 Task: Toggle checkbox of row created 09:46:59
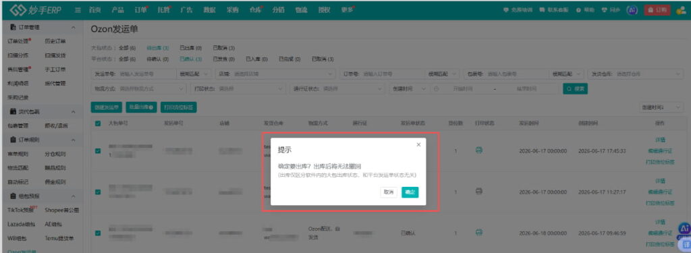98,233
